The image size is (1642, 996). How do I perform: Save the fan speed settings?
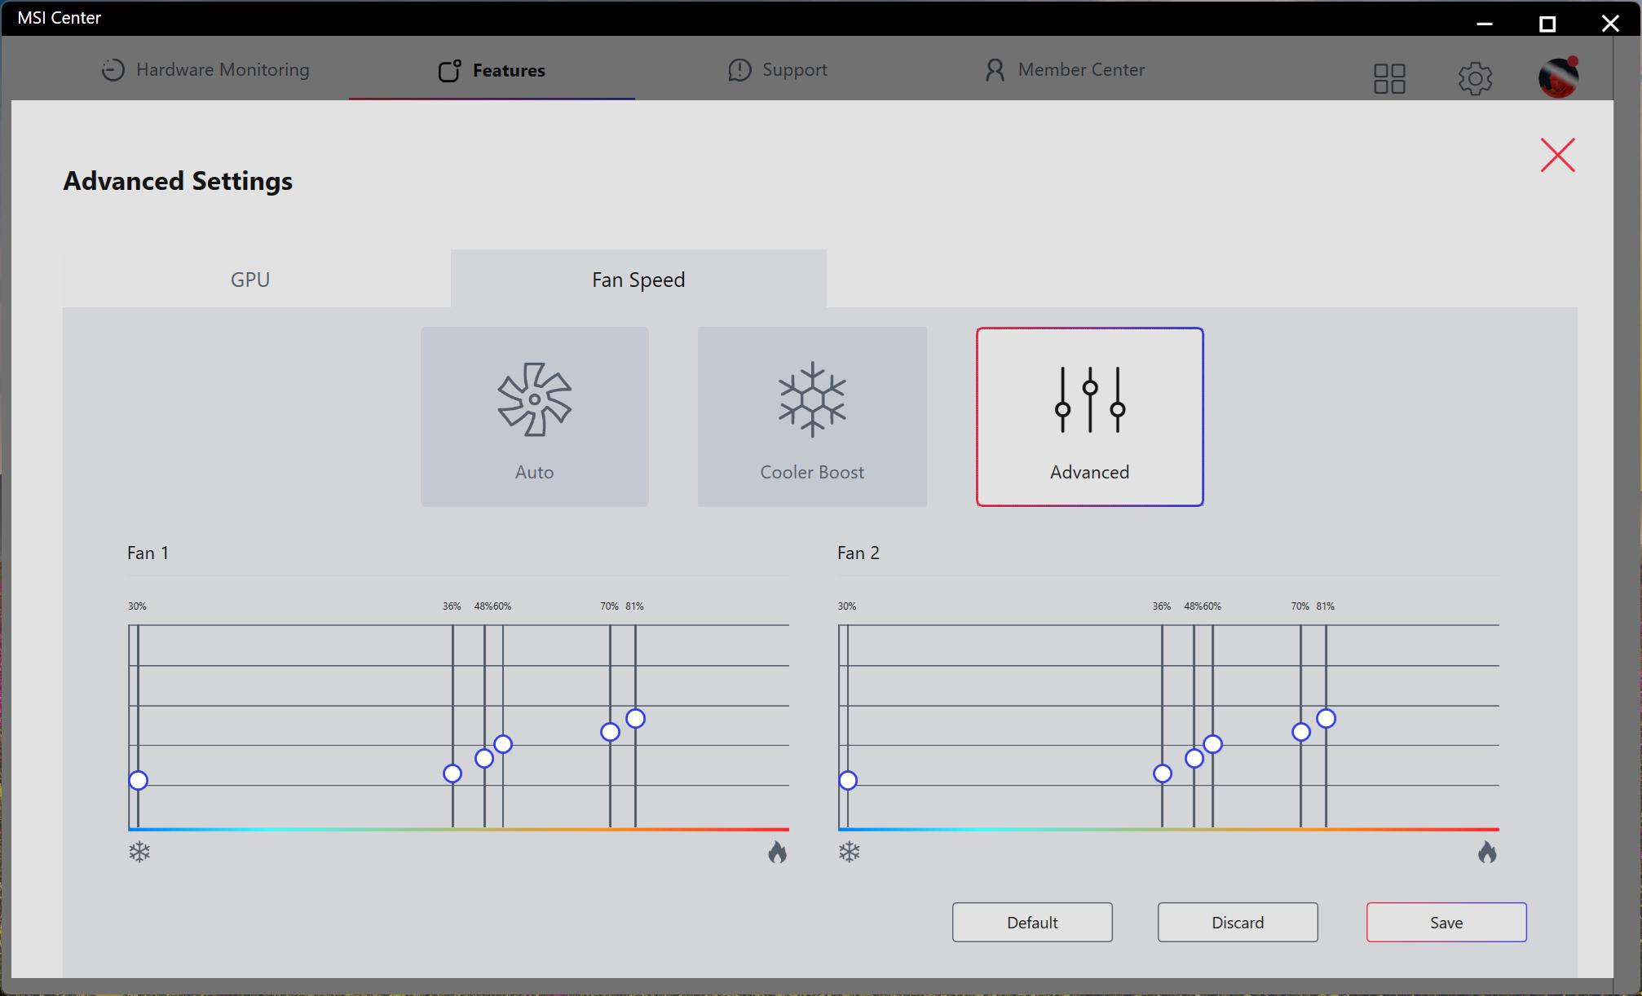(x=1446, y=922)
